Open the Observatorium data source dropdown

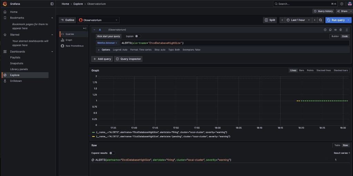tap(98, 20)
